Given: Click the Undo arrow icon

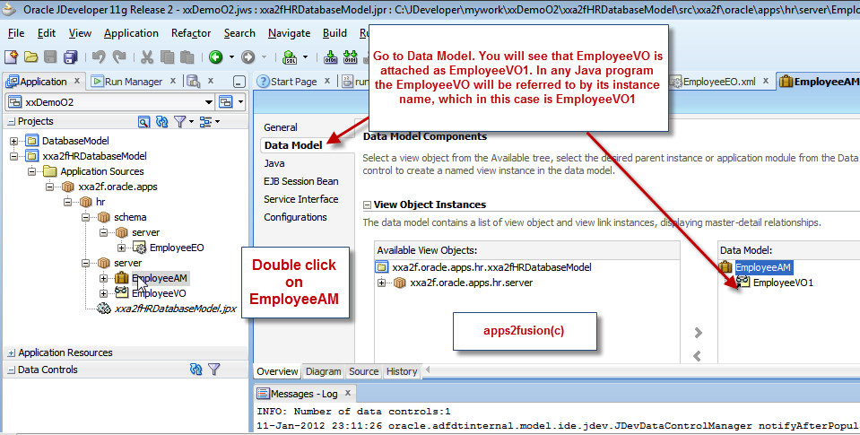Looking at the screenshot, I should point(99,57).
